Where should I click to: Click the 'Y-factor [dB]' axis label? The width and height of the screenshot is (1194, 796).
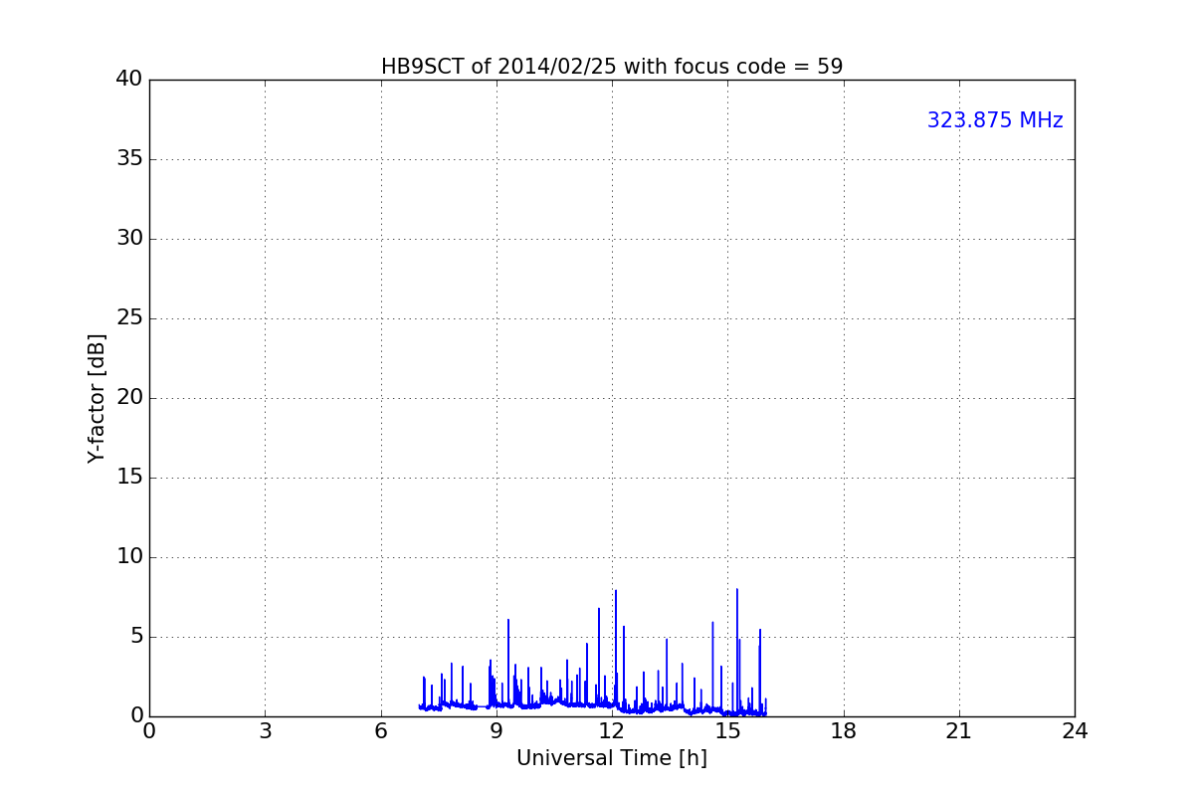(x=97, y=398)
